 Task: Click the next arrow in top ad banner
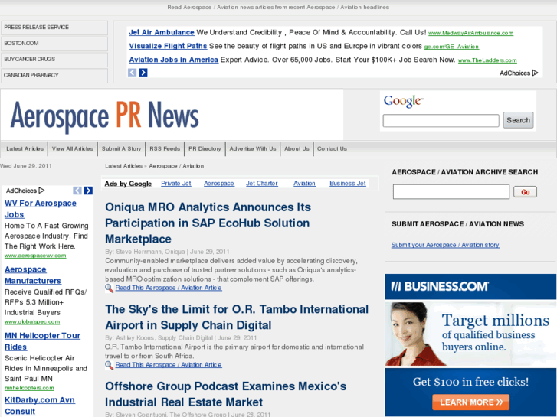[143, 73]
